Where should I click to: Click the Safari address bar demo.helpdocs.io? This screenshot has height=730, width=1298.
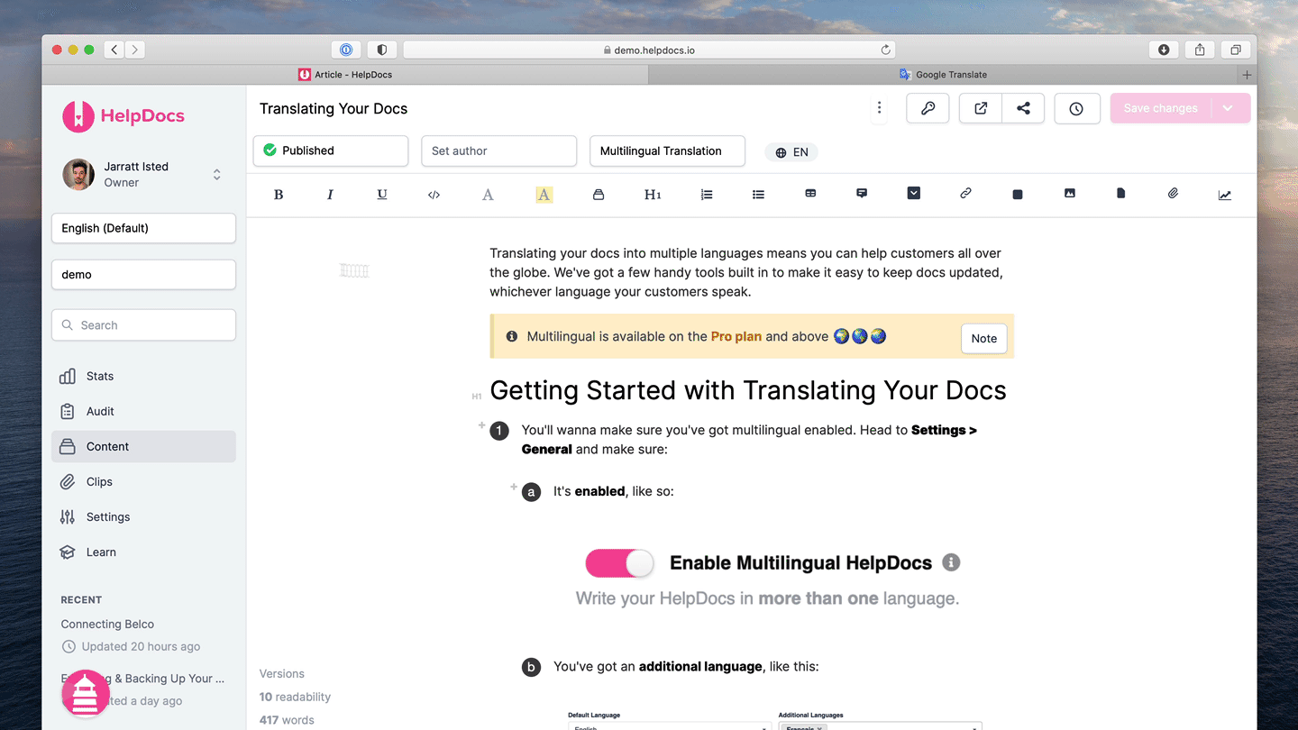(x=651, y=50)
